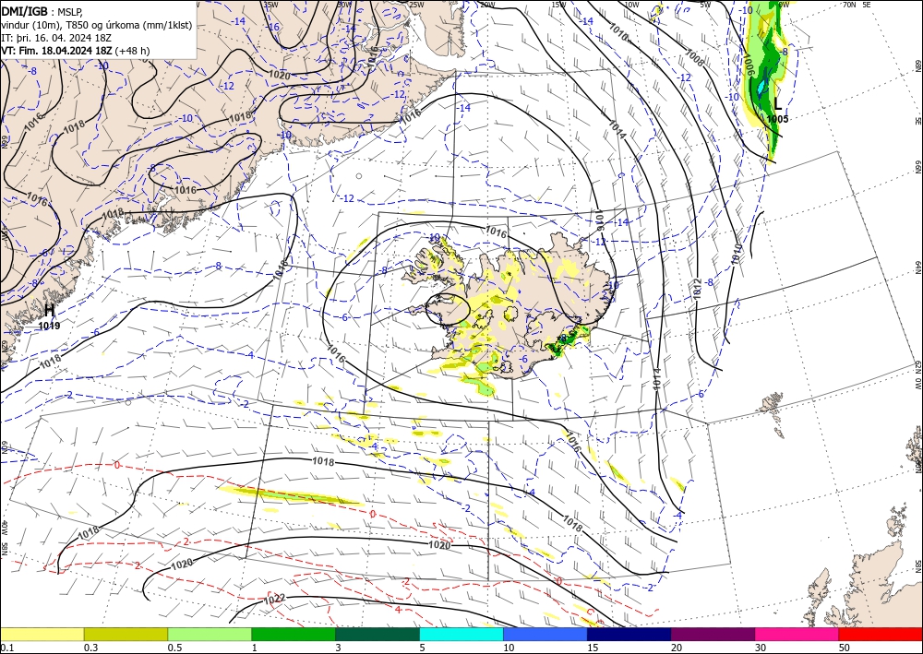Viewport: 923px width, 654px height.
Task: Click the 'DMI/IGB : MSLP,' title text
Action: click(x=42, y=11)
